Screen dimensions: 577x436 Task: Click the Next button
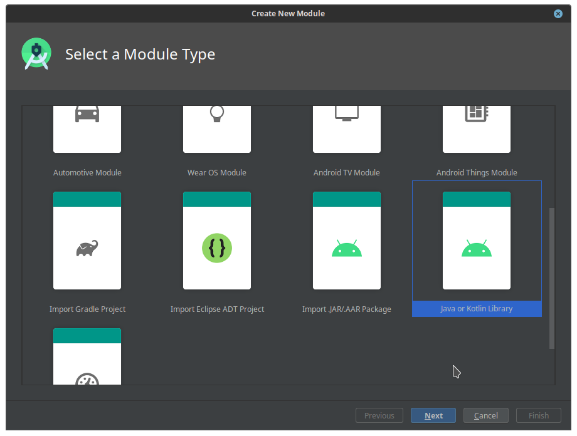[x=433, y=415]
